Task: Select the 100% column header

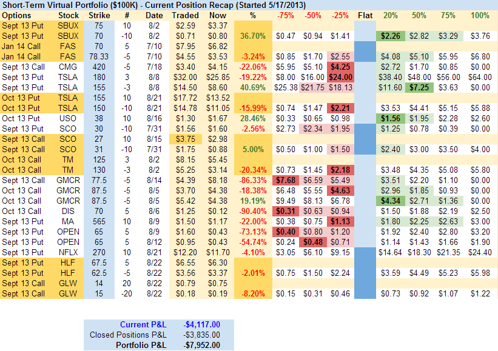Action: click(480, 15)
